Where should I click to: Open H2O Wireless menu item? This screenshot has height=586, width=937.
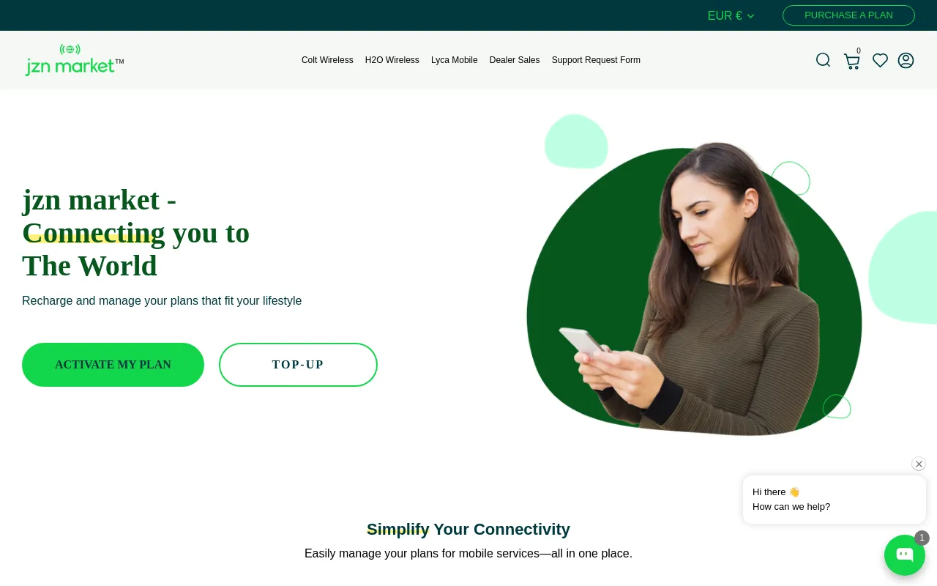[392, 60]
